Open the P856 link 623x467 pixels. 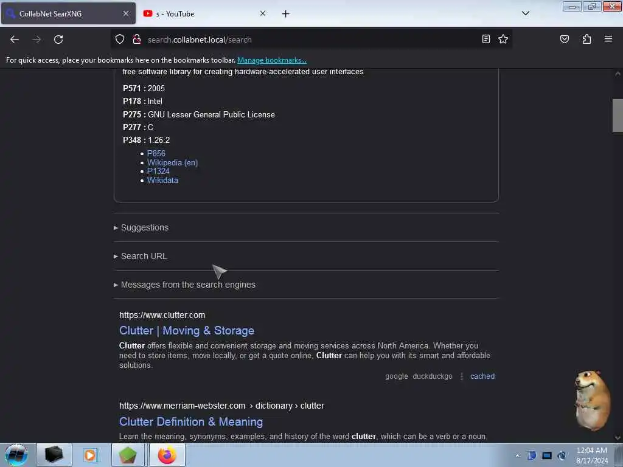(x=156, y=153)
